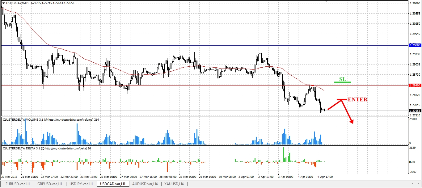
Task: Click the 1.30250 price scale value
Action: pyautogui.click(x=415, y=23)
